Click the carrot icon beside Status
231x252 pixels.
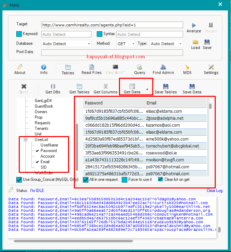tap(11, 190)
